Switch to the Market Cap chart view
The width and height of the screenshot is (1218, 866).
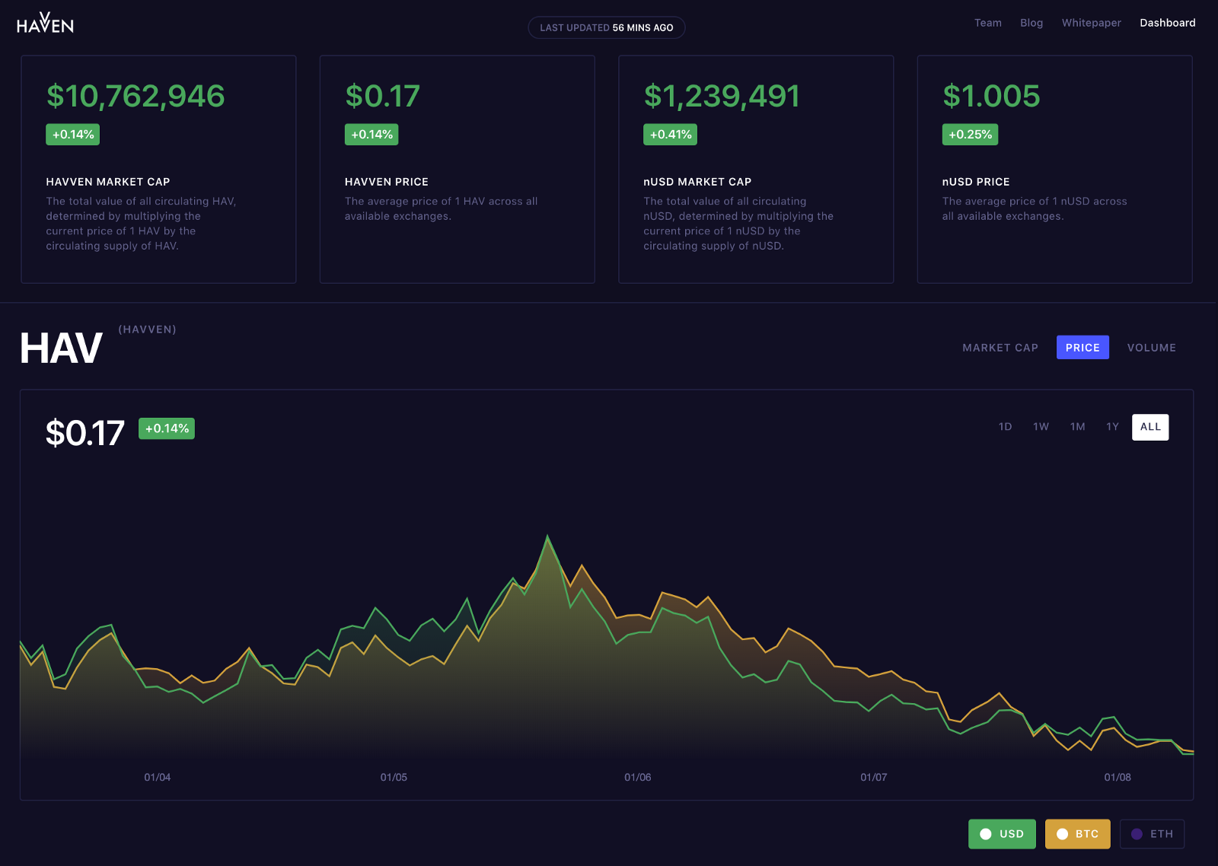(1000, 347)
